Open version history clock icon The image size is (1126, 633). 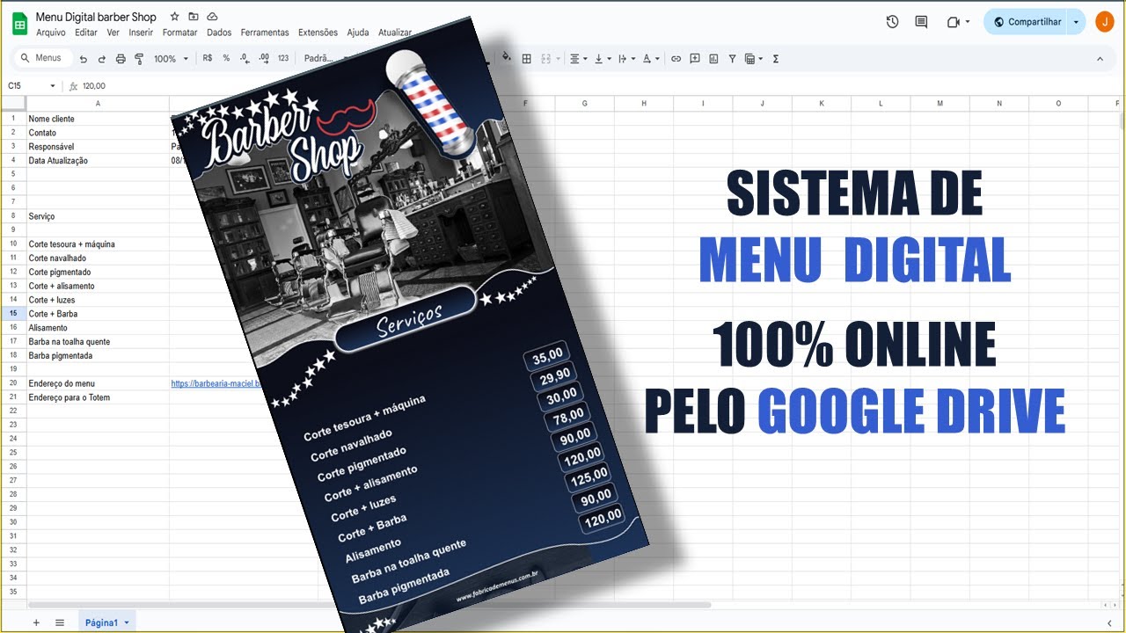pos(892,22)
